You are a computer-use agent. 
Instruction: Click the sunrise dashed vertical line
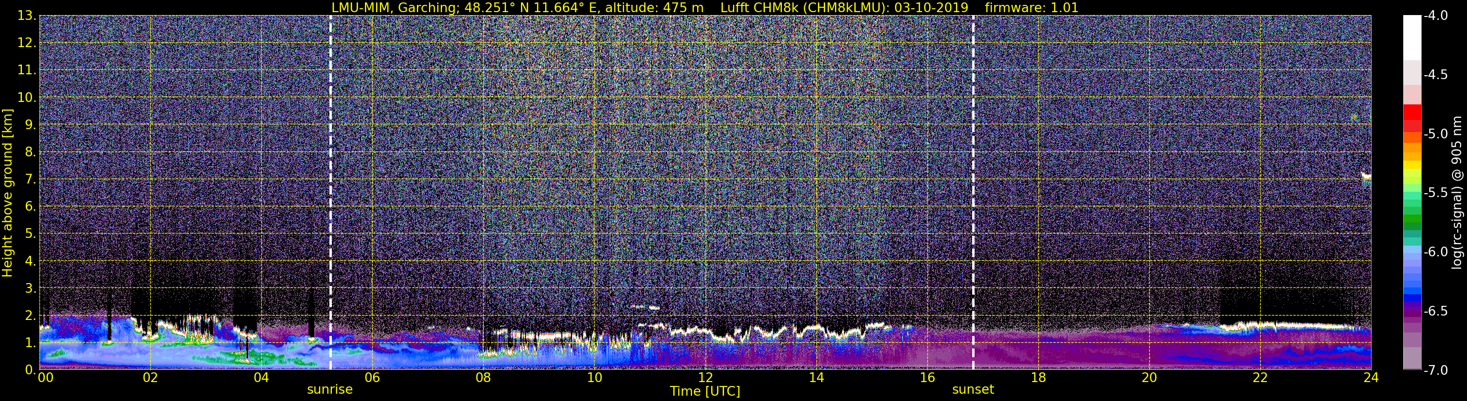(x=330, y=192)
